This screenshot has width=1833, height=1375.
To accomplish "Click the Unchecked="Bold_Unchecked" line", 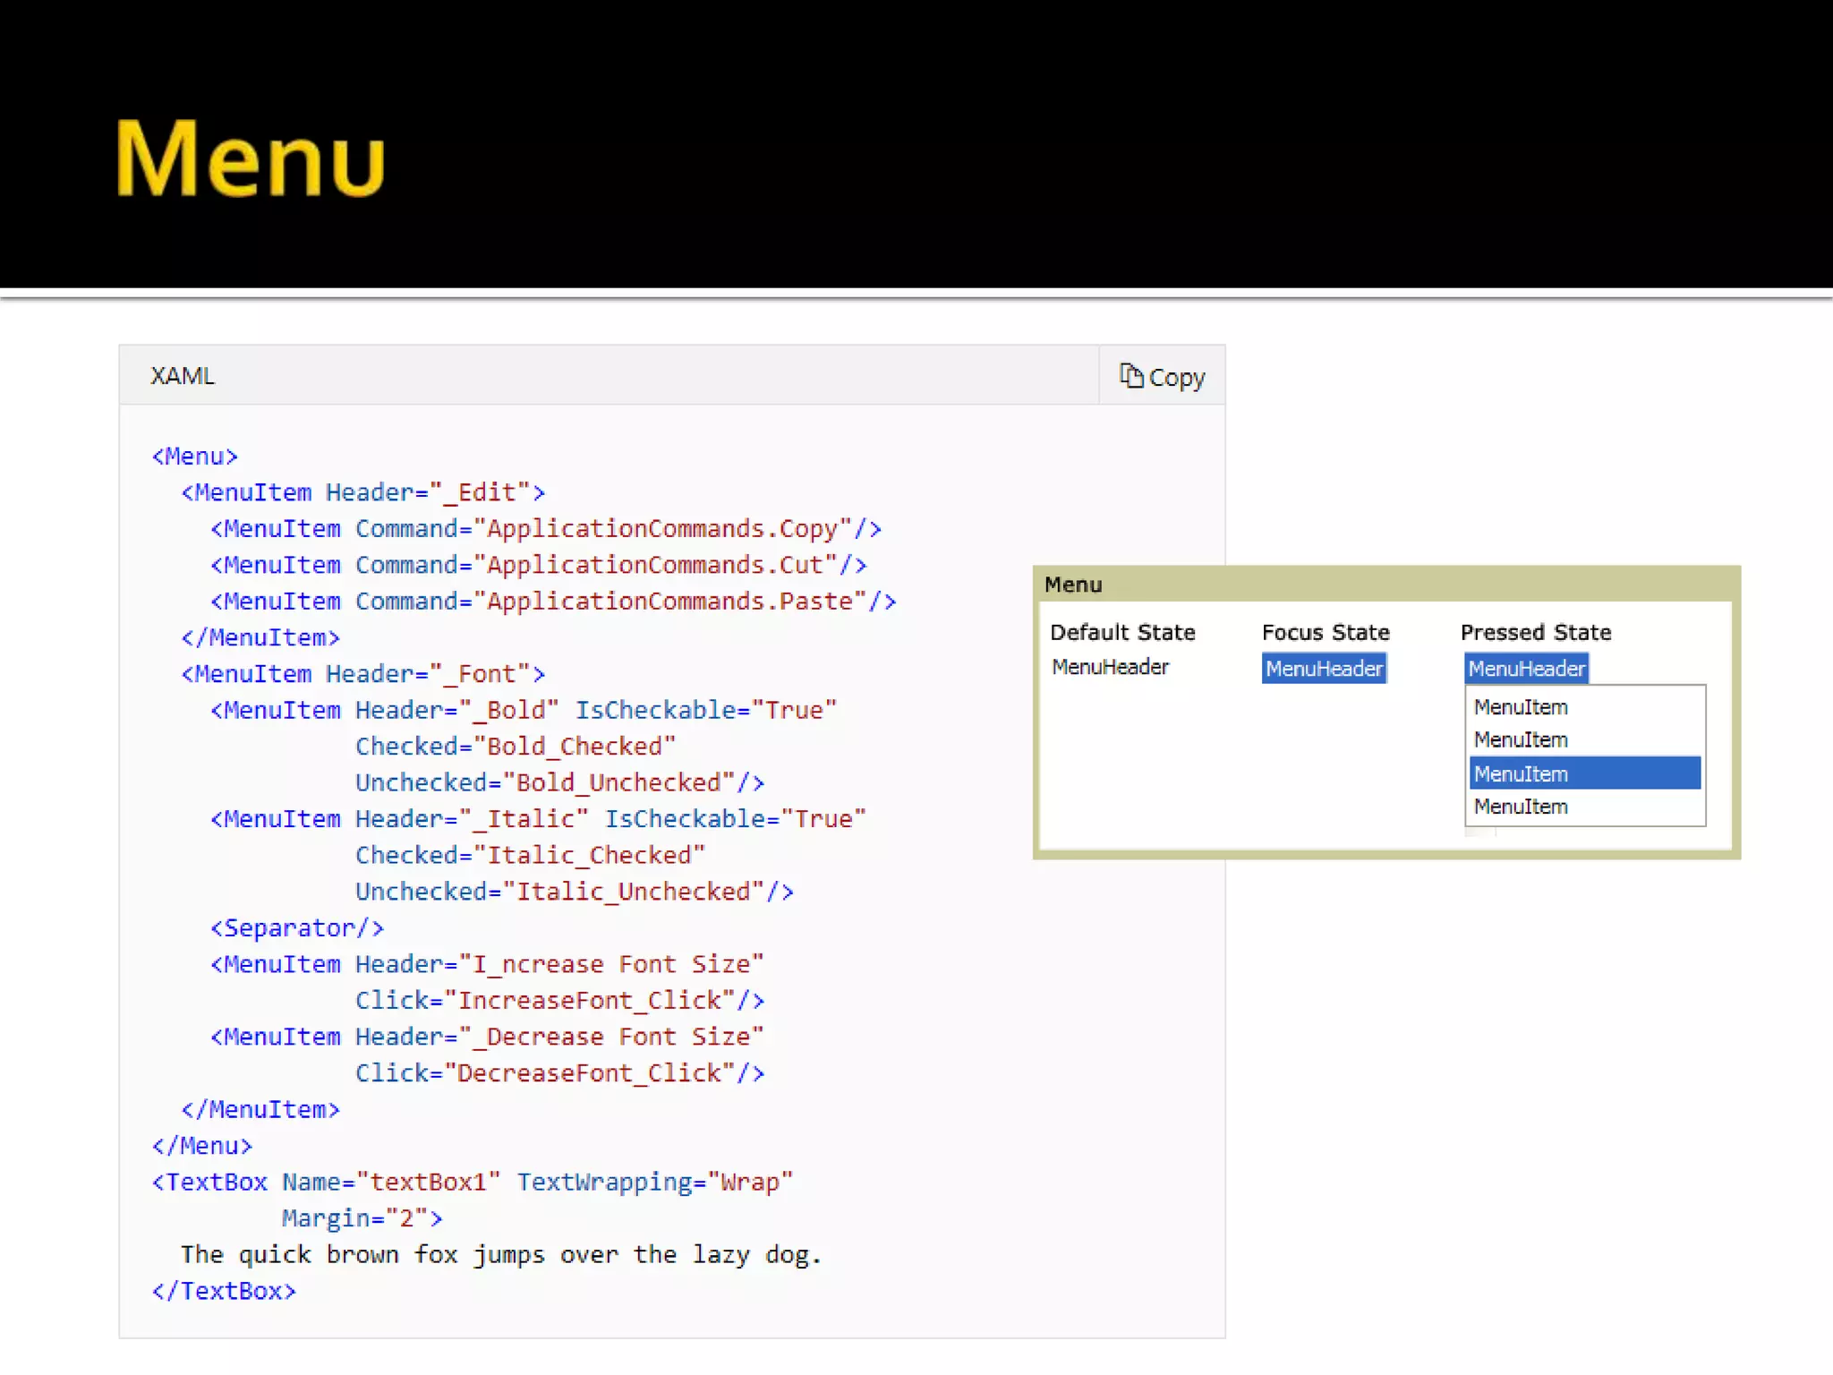I will click(559, 783).
